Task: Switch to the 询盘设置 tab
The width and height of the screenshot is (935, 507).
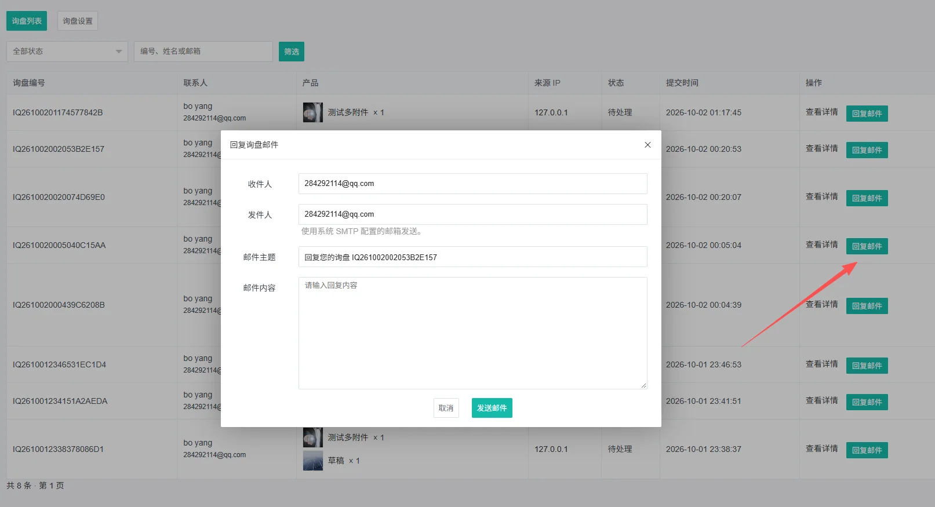Action: point(78,21)
